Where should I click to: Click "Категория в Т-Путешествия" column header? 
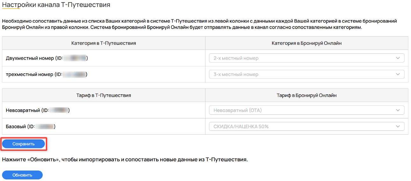(x=104, y=43)
